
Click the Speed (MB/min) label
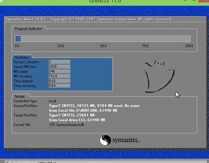(25, 67)
